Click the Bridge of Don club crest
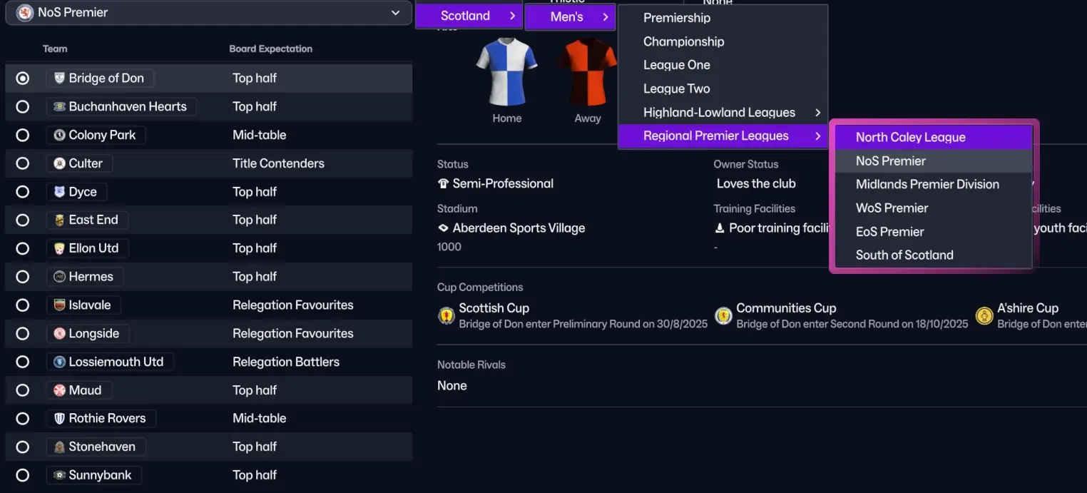This screenshot has height=493, width=1087. (x=59, y=78)
